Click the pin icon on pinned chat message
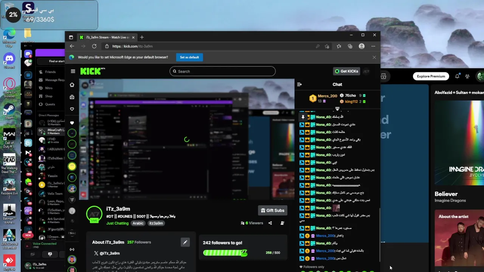Screen dimensions: 484x272 coord(302,117)
